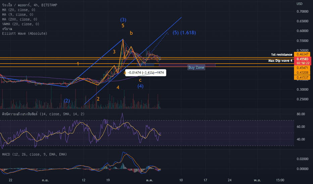Open the Elliott Wave (Absolute) indicator legend
Image resolution: width=313 pixels, height=184 pixels.
click(25, 33)
